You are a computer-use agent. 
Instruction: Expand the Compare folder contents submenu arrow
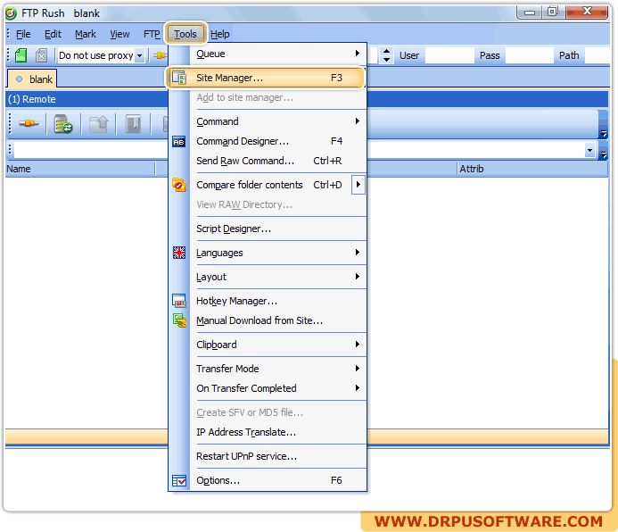point(358,185)
